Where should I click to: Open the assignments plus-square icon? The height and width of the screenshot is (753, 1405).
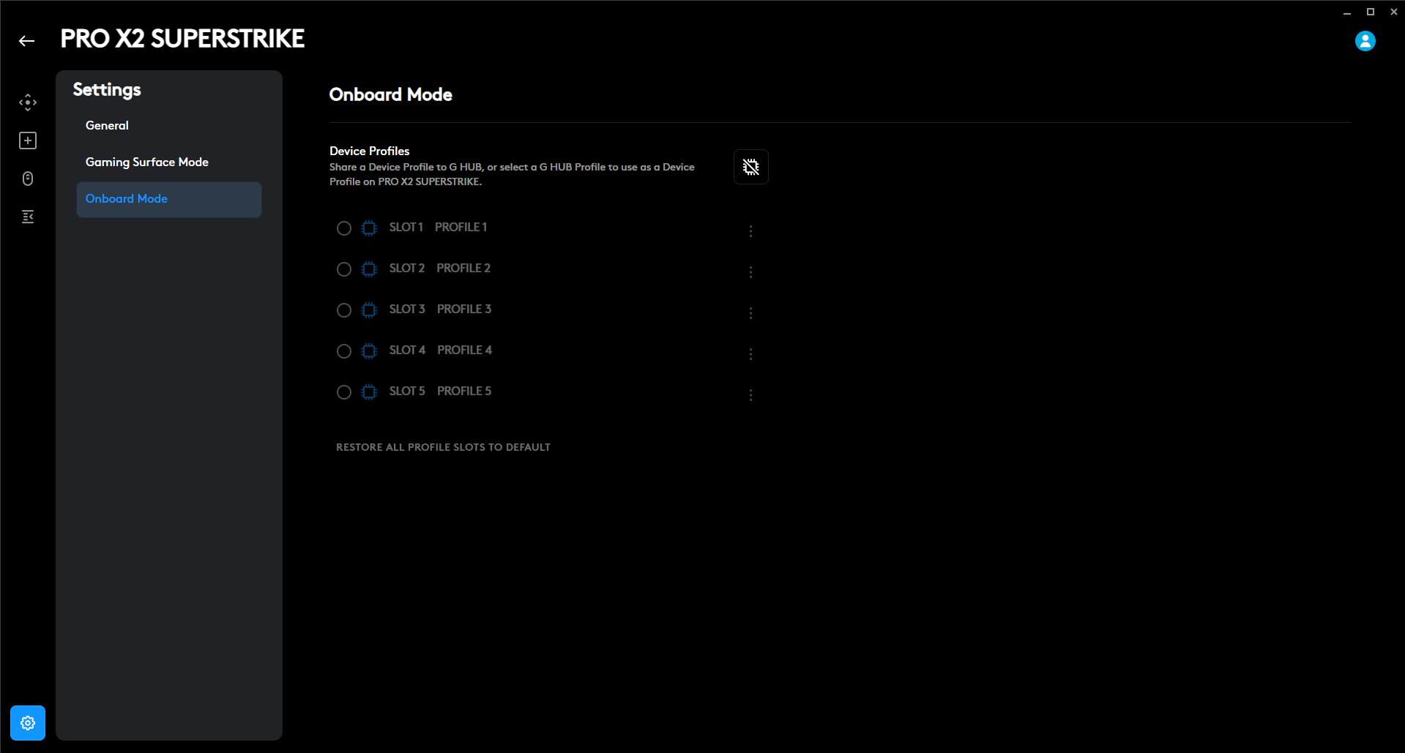(x=28, y=141)
